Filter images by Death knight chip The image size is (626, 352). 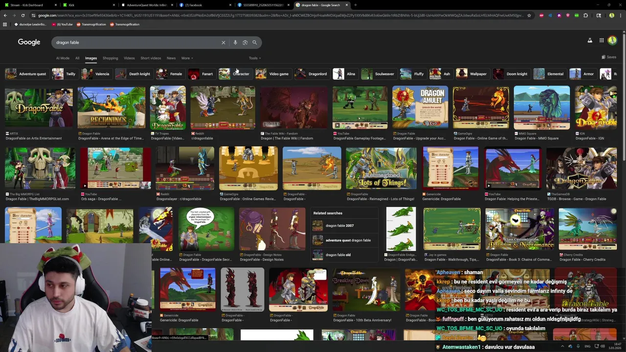(x=134, y=74)
